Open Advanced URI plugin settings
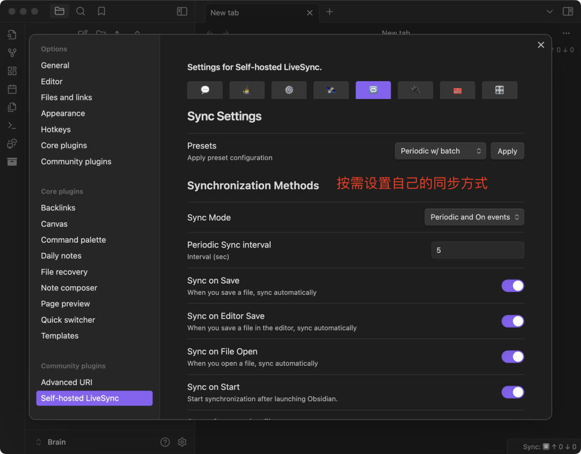 tap(67, 382)
